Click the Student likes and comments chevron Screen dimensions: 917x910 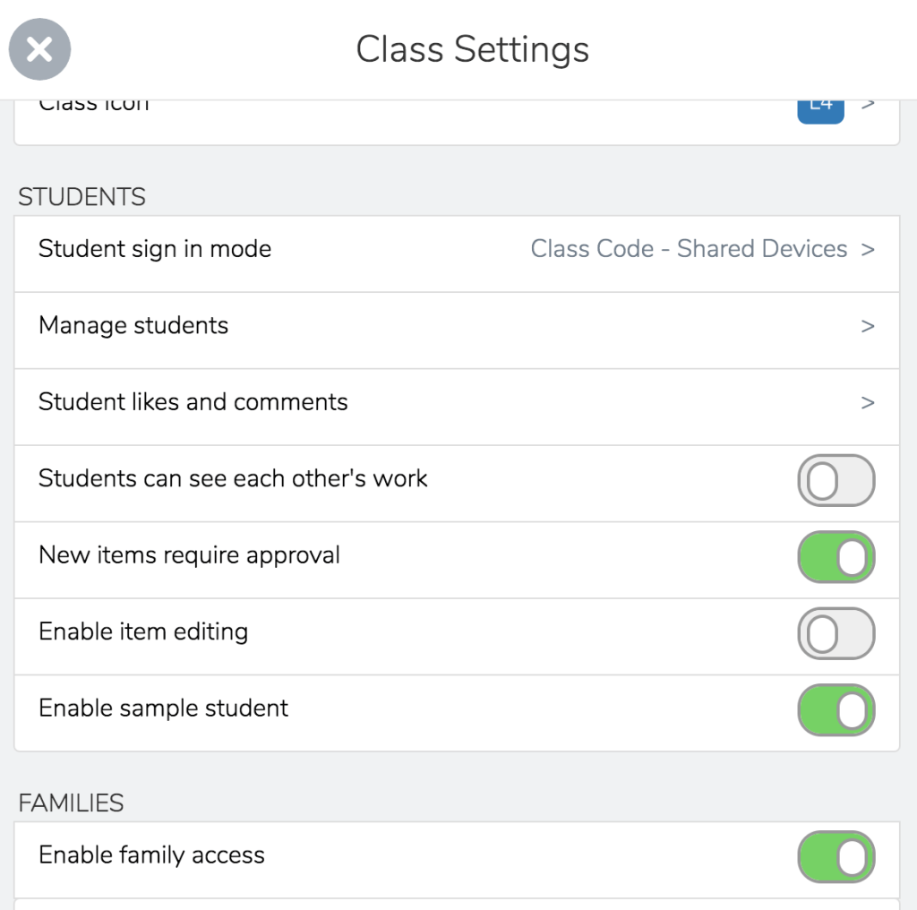[x=867, y=403]
